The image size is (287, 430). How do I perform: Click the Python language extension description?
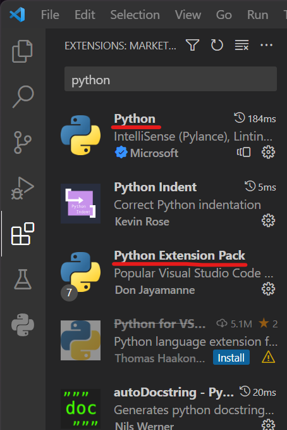(x=196, y=342)
